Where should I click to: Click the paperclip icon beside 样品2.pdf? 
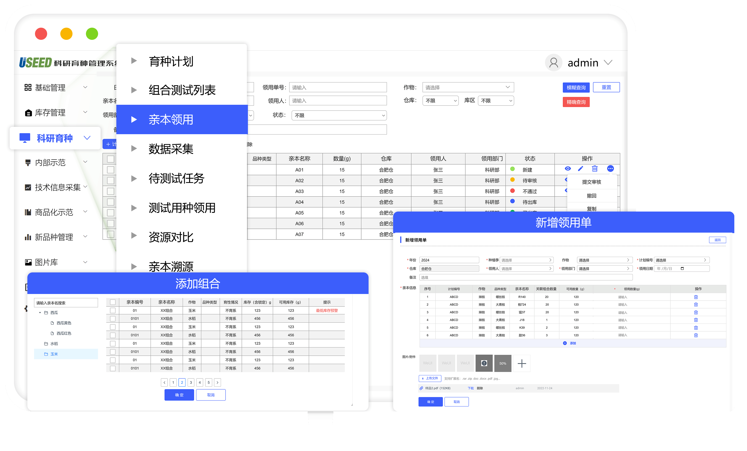click(x=421, y=388)
